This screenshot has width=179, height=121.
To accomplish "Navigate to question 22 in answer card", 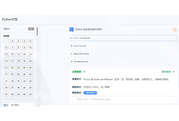I will pos(12,68).
